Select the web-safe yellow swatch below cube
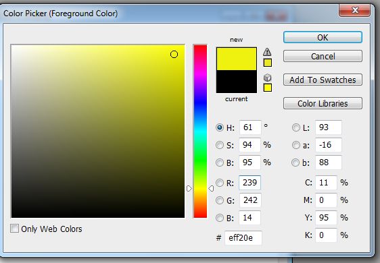Image resolution: width=380 pixels, height=263 pixels. (268, 88)
